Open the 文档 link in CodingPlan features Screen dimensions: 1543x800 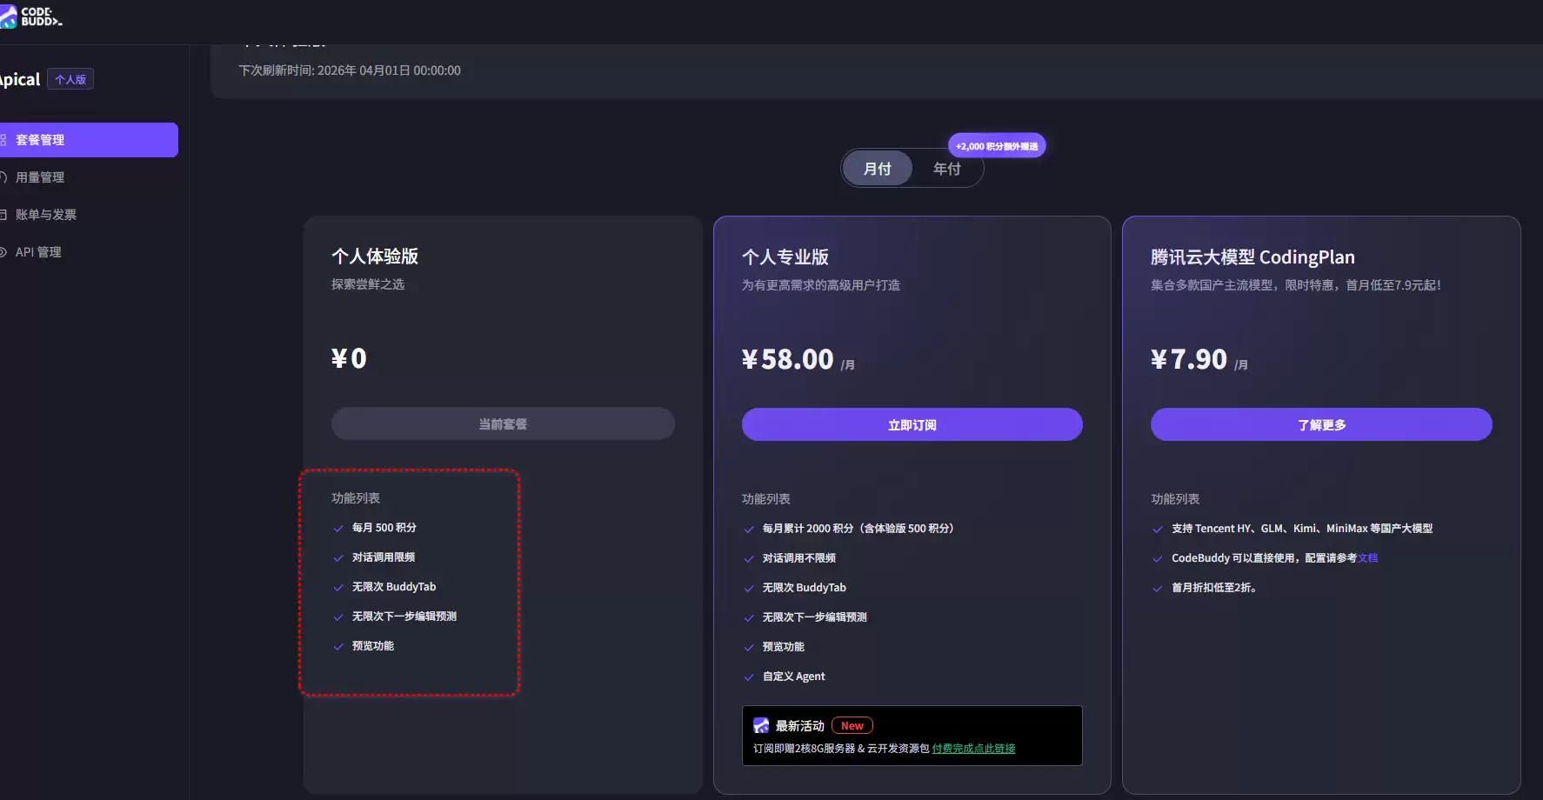coord(1366,557)
